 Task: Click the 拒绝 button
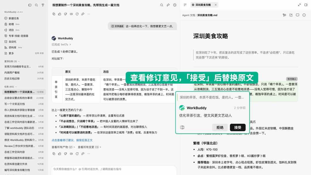(220, 128)
